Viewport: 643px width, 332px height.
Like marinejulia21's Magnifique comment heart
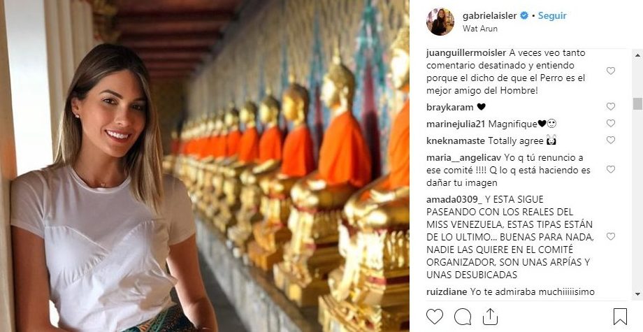611,124
